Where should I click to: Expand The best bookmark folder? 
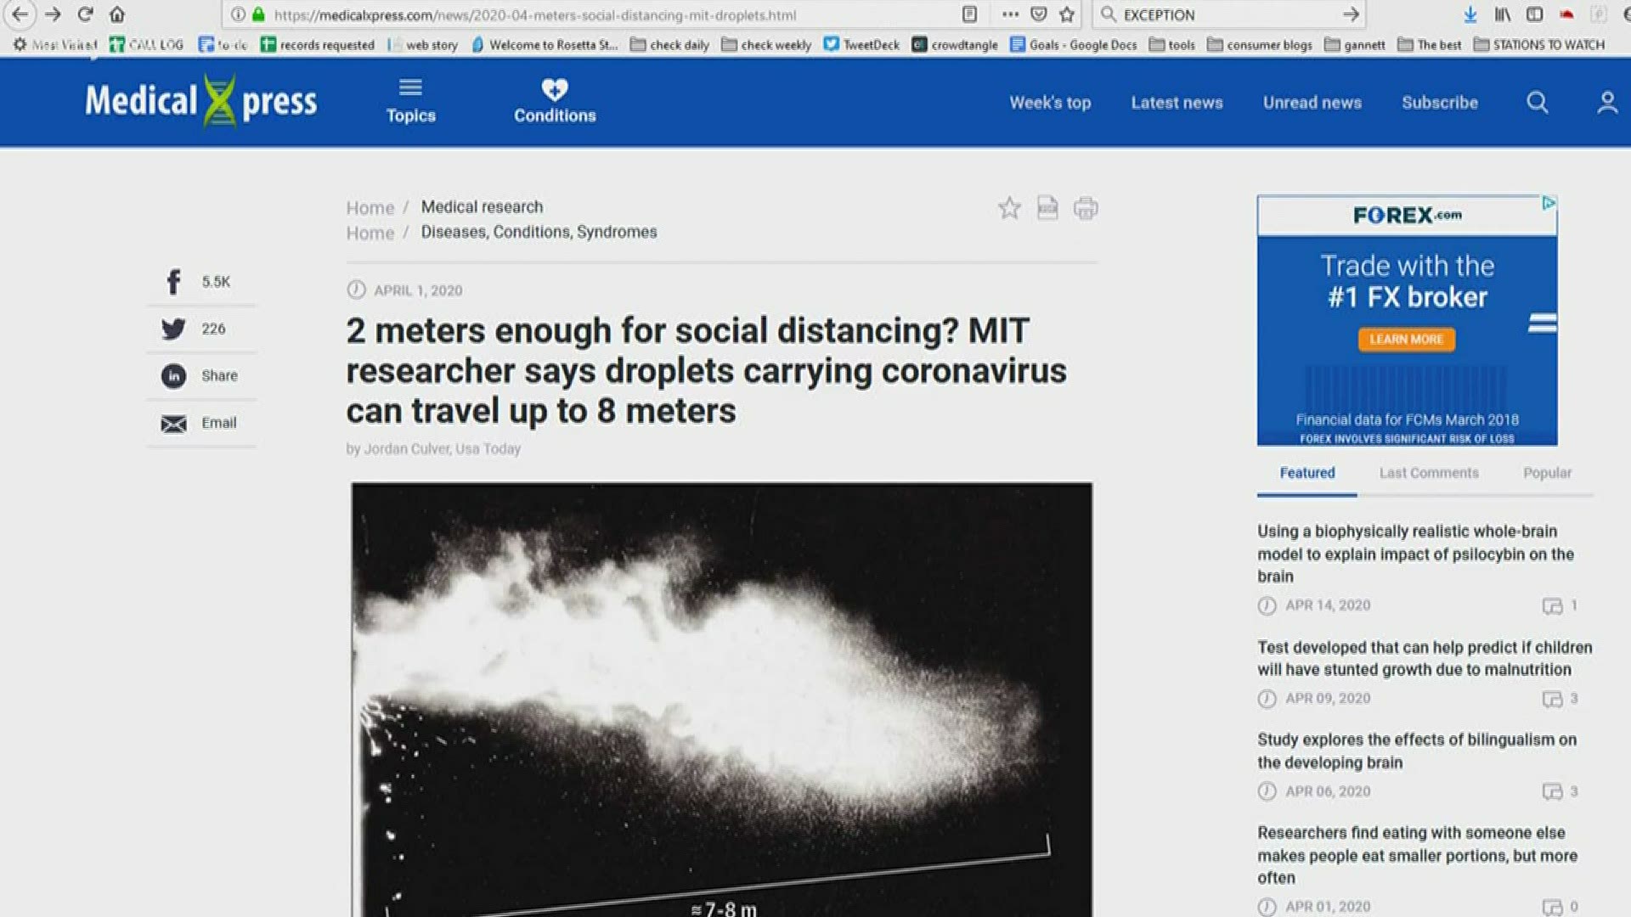click(x=1430, y=45)
